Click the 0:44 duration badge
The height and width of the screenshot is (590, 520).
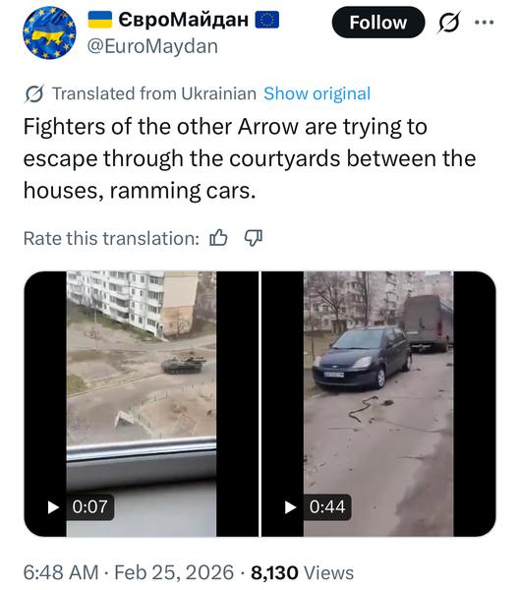click(x=327, y=507)
